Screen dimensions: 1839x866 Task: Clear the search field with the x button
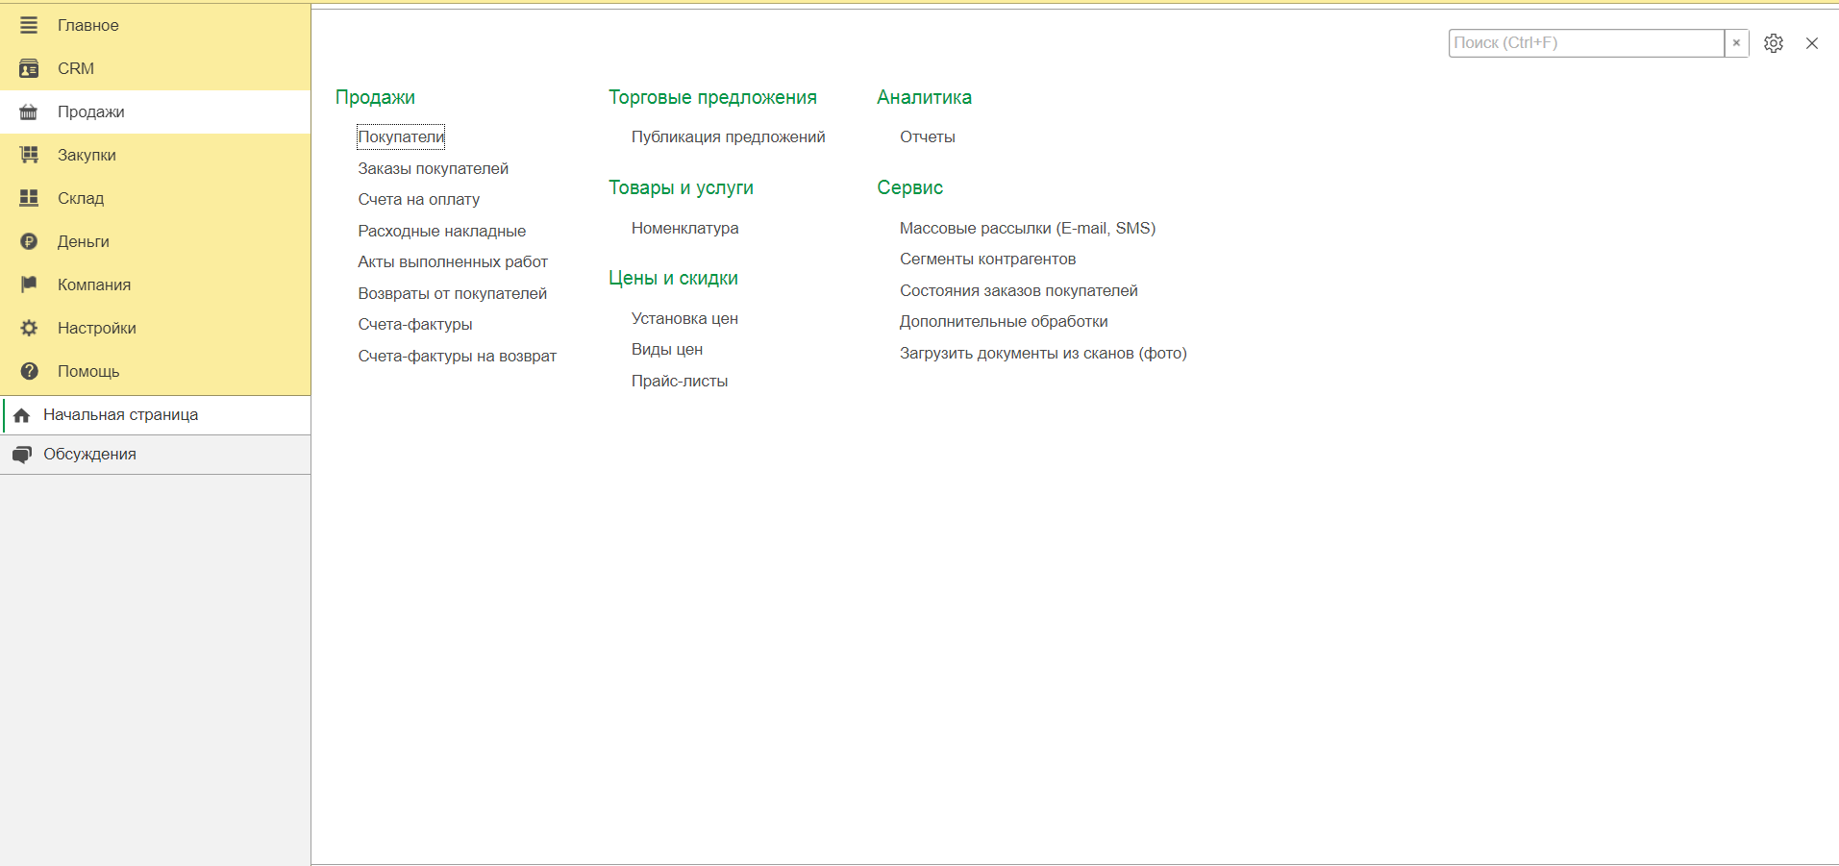click(x=1736, y=43)
